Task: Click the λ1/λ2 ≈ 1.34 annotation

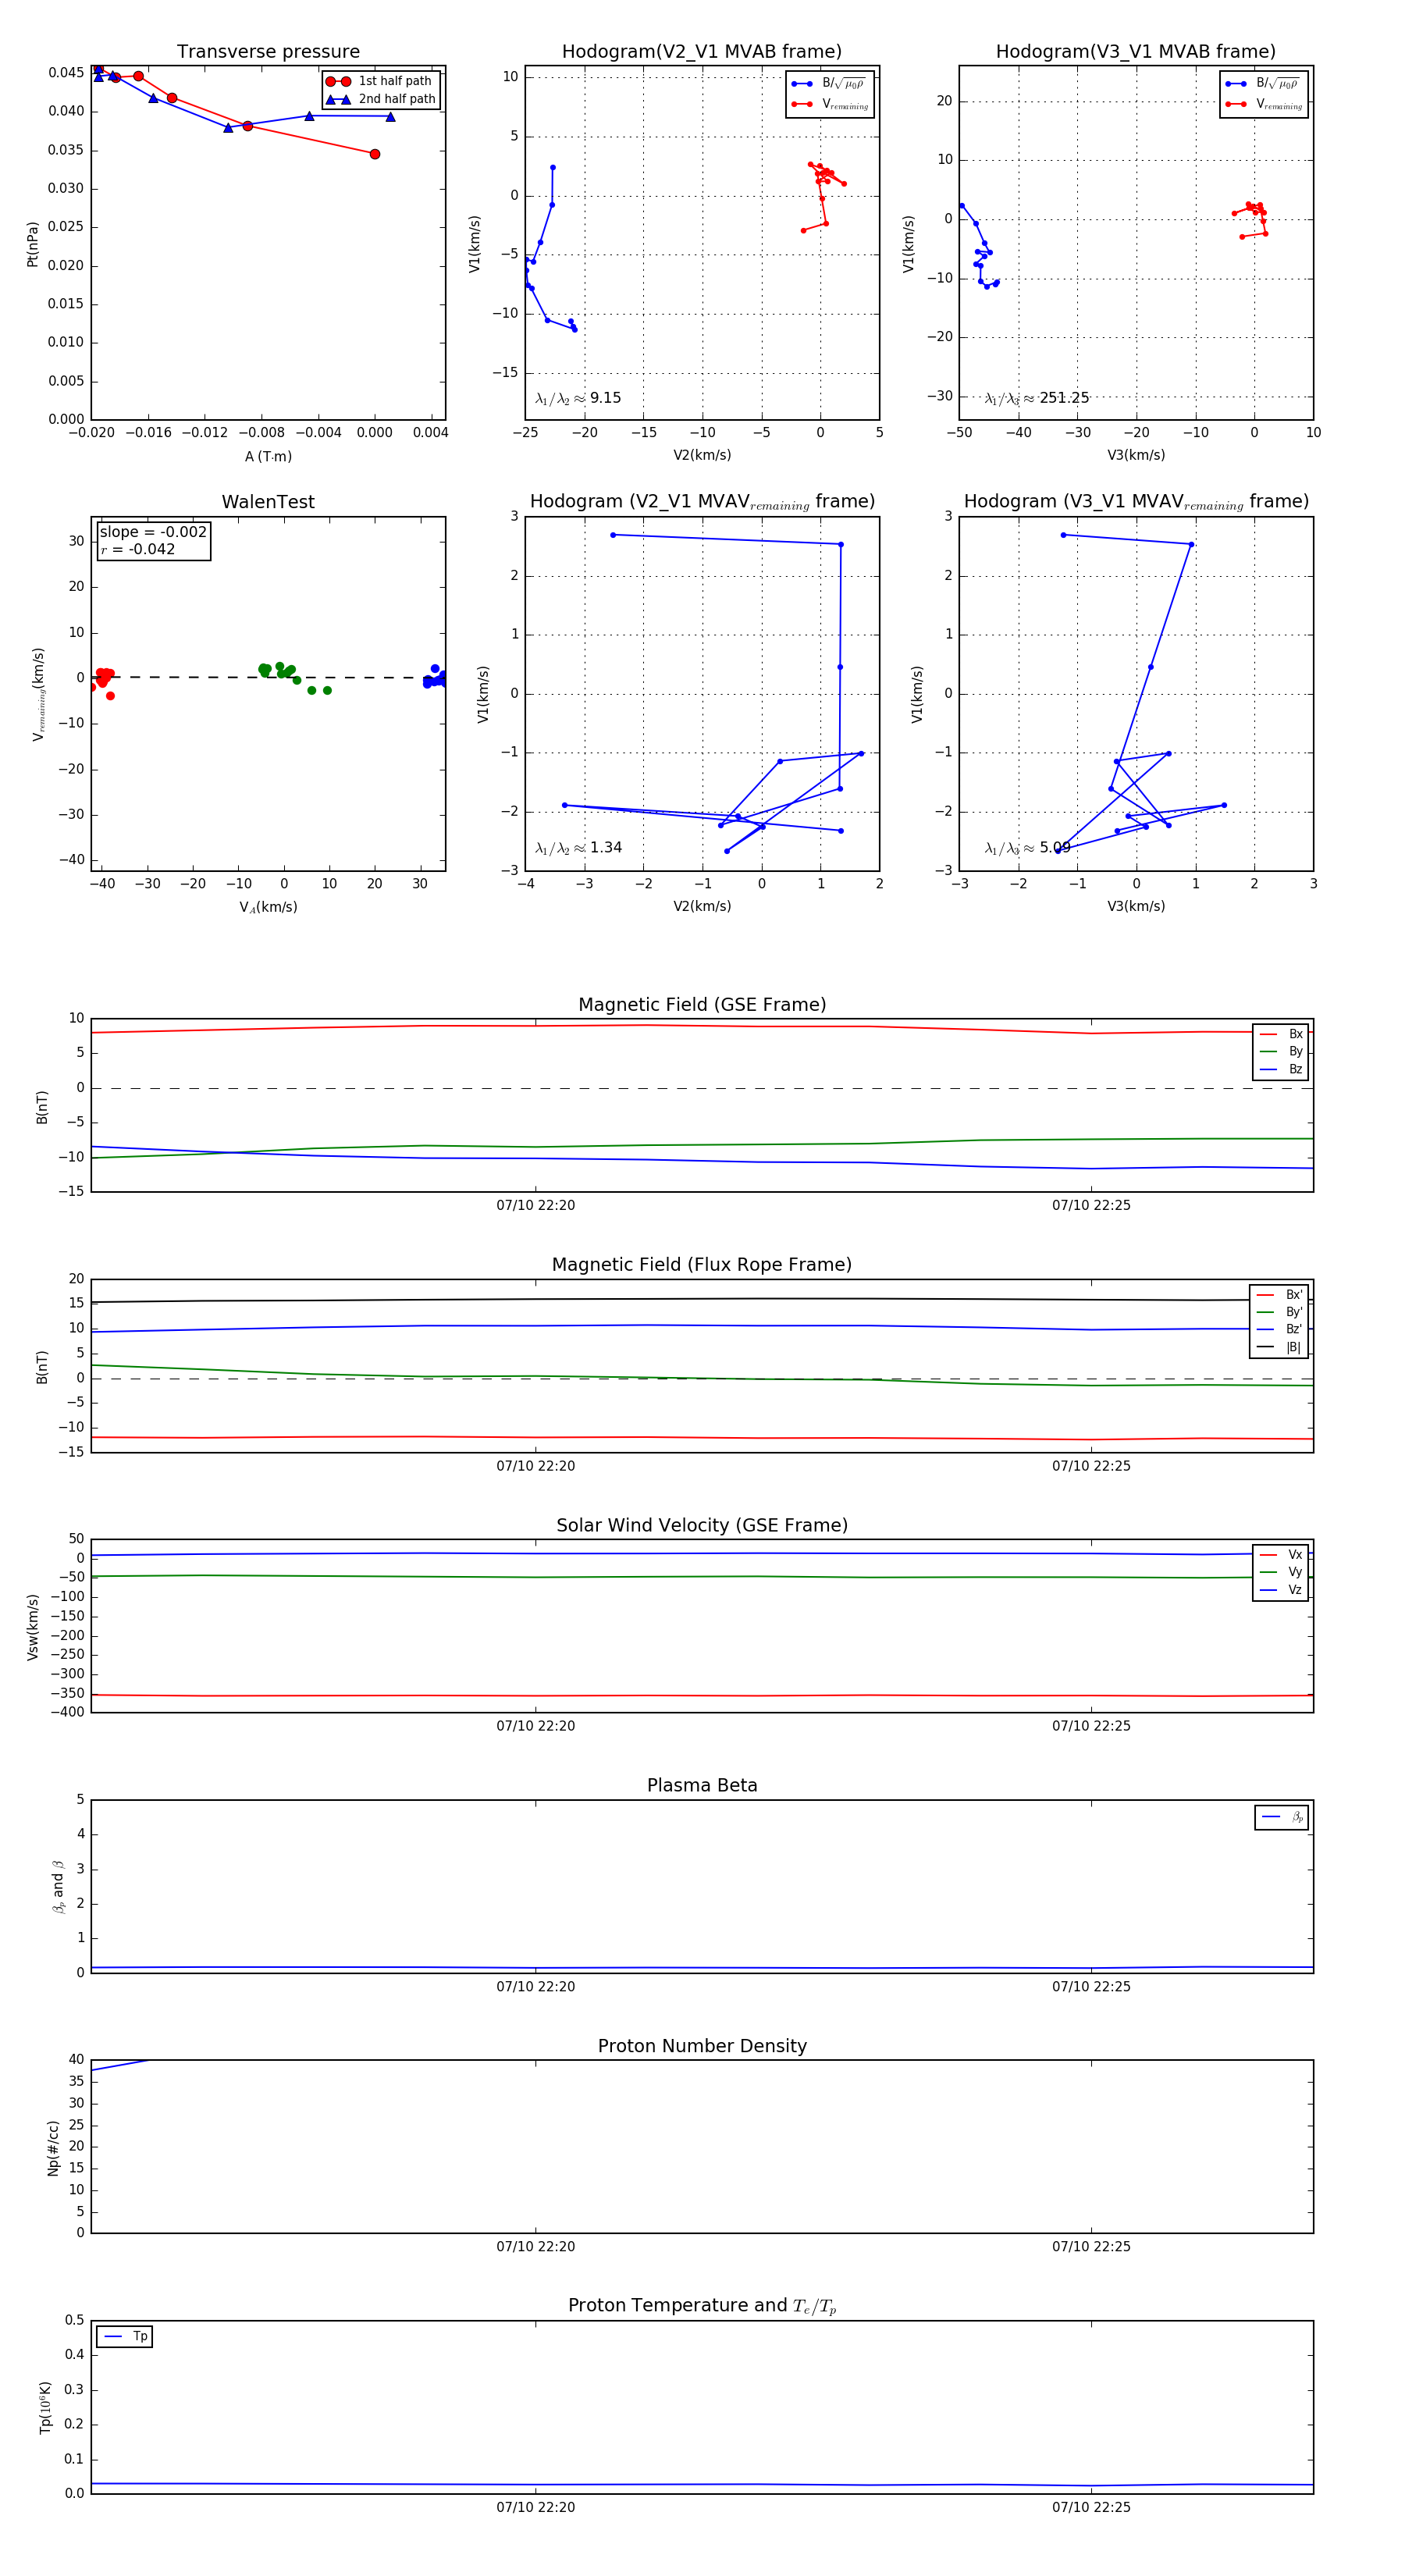Action: pos(578,848)
